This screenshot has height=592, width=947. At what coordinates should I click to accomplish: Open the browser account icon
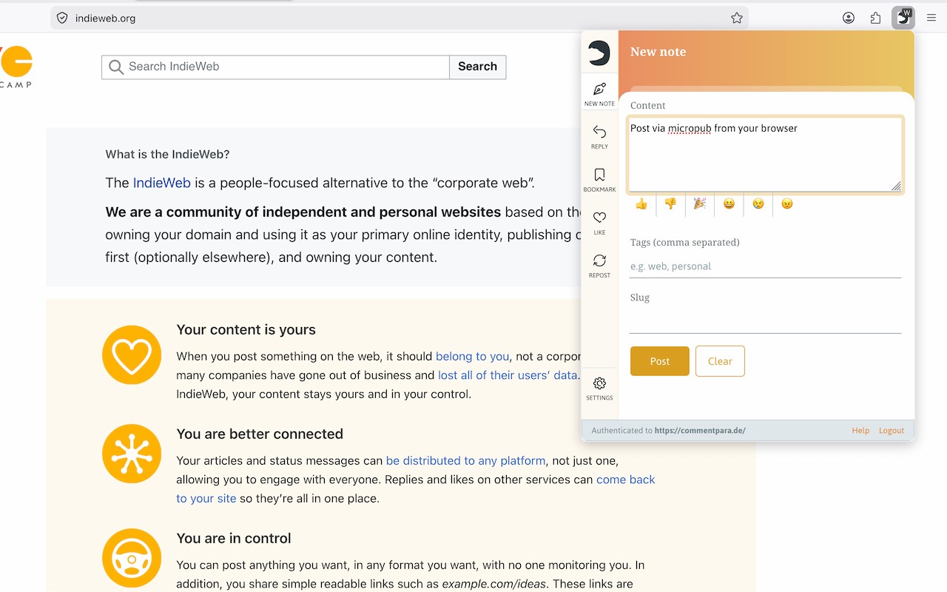click(849, 18)
